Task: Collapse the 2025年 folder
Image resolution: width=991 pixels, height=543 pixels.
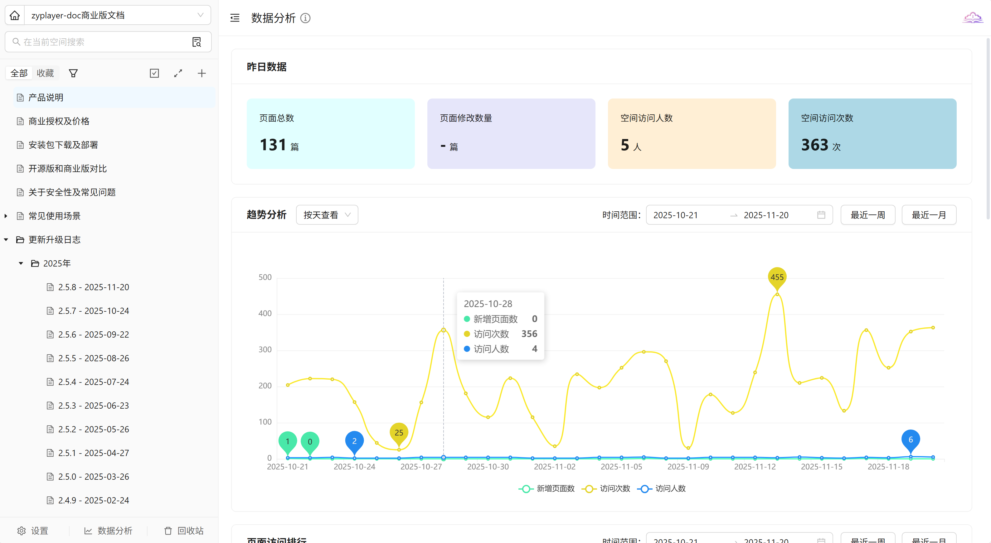Action: point(21,263)
